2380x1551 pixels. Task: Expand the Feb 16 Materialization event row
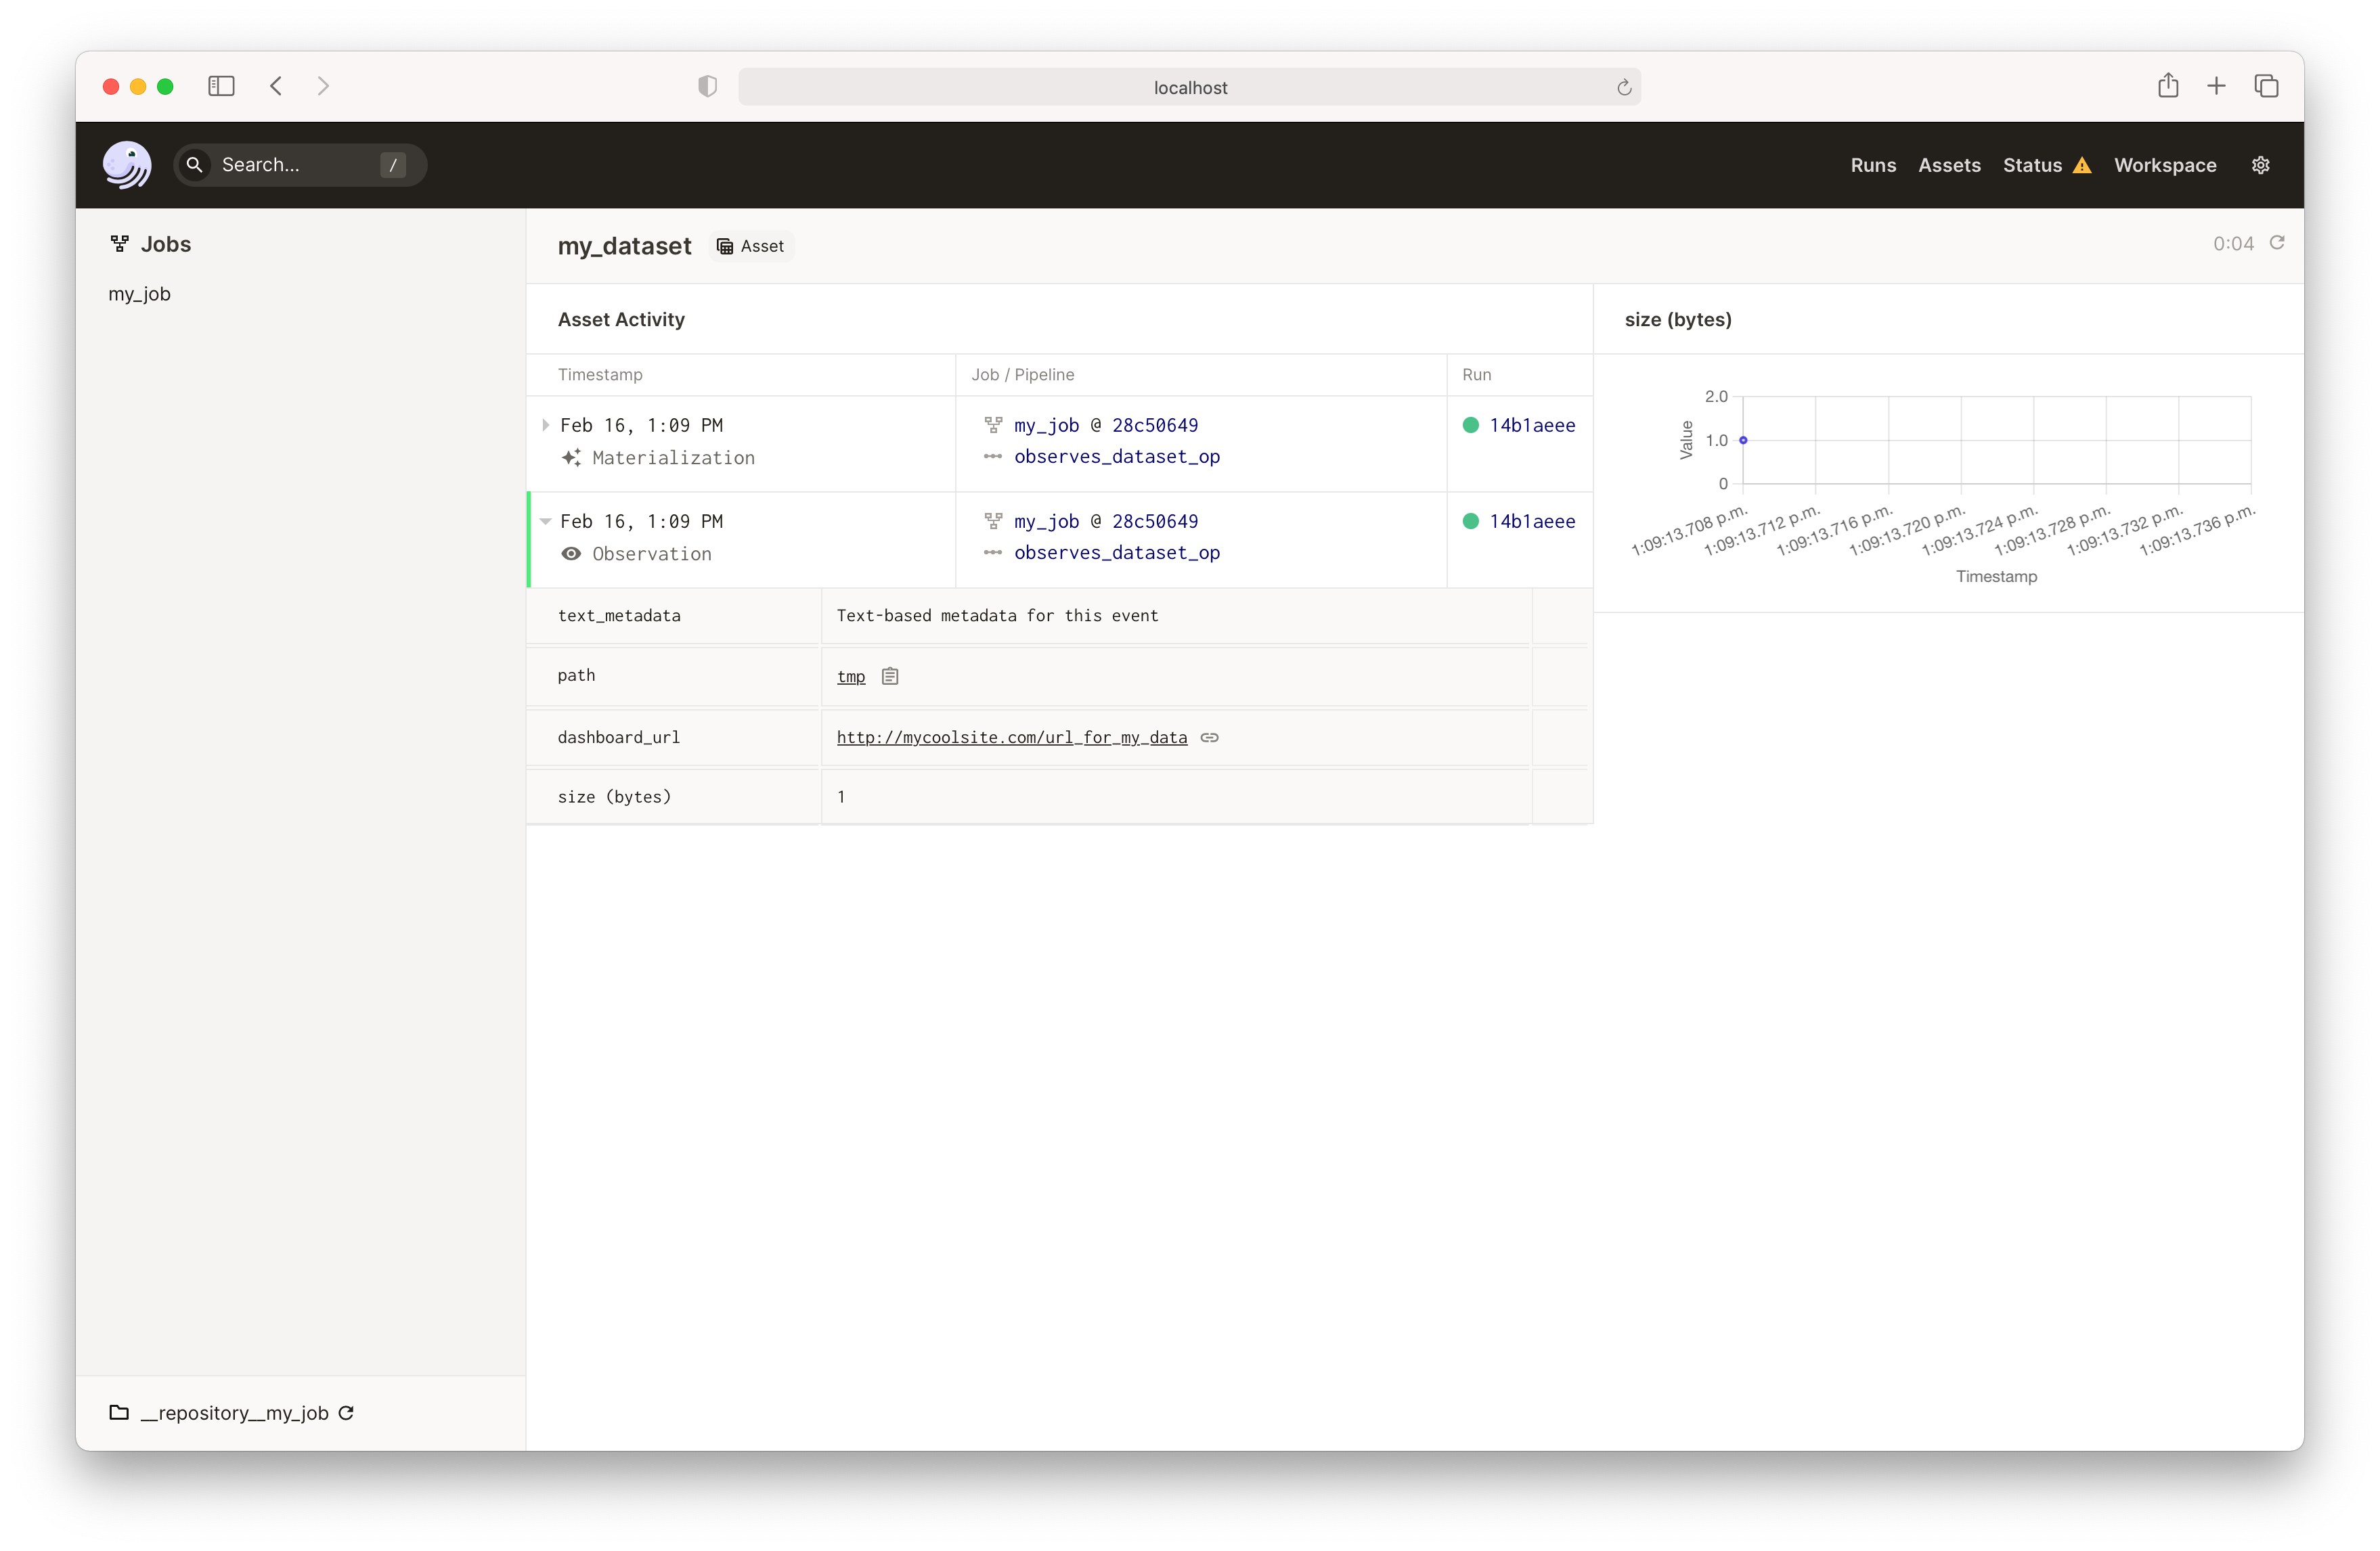pyautogui.click(x=545, y=424)
